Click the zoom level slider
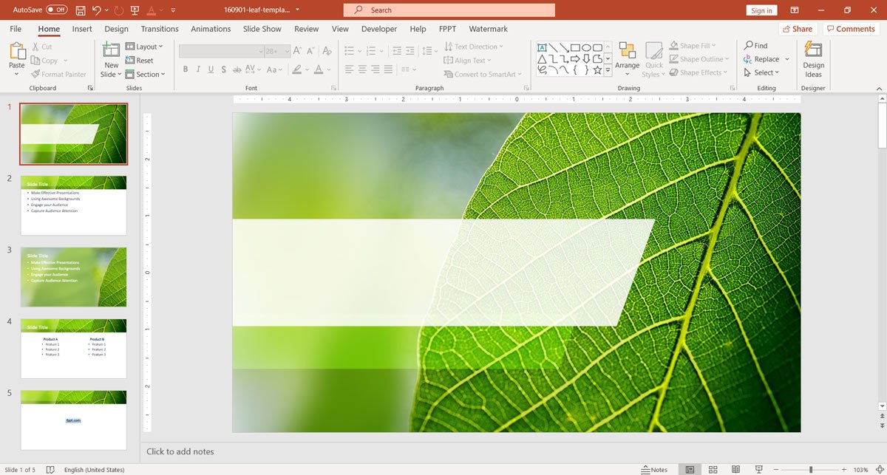Viewport: 887px width, 475px height. [x=810, y=470]
